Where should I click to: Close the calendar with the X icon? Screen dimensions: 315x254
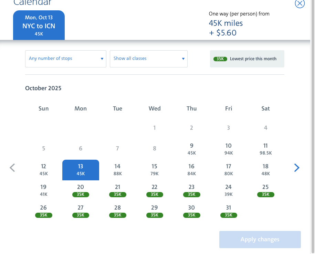pyautogui.click(x=300, y=3)
